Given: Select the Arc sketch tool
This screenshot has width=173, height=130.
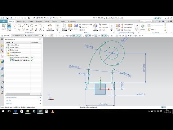Looking at the screenshot, I should [x=27, y=26].
